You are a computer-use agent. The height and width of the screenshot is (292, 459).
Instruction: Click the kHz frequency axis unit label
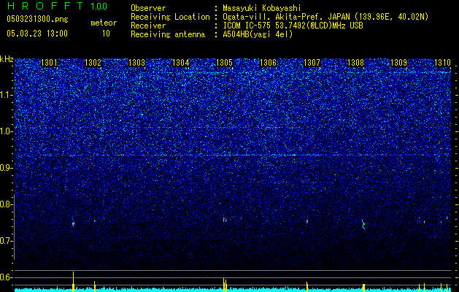(7, 59)
